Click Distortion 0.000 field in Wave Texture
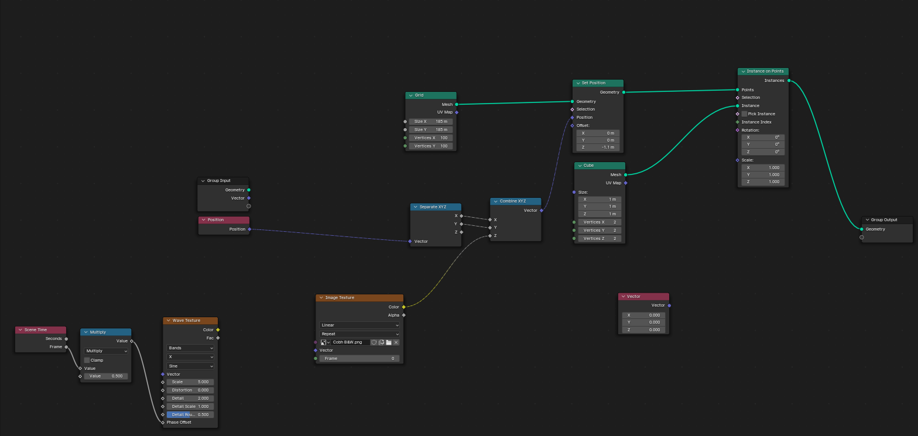 [190, 390]
